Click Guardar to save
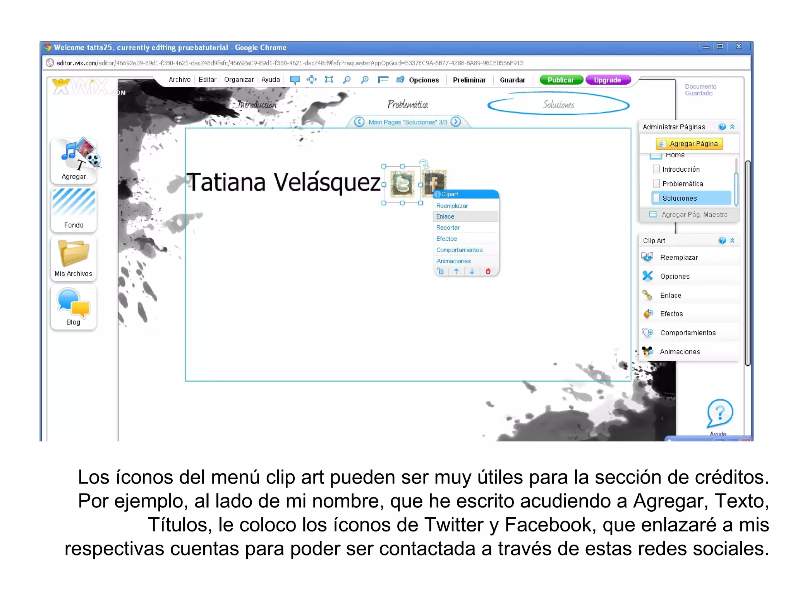 pyautogui.click(x=512, y=80)
